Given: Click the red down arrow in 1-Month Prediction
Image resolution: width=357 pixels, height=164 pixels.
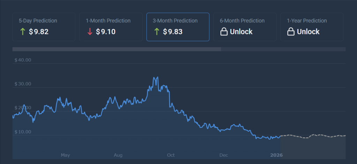Looking at the screenshot, I should click(x=90, y=32).
